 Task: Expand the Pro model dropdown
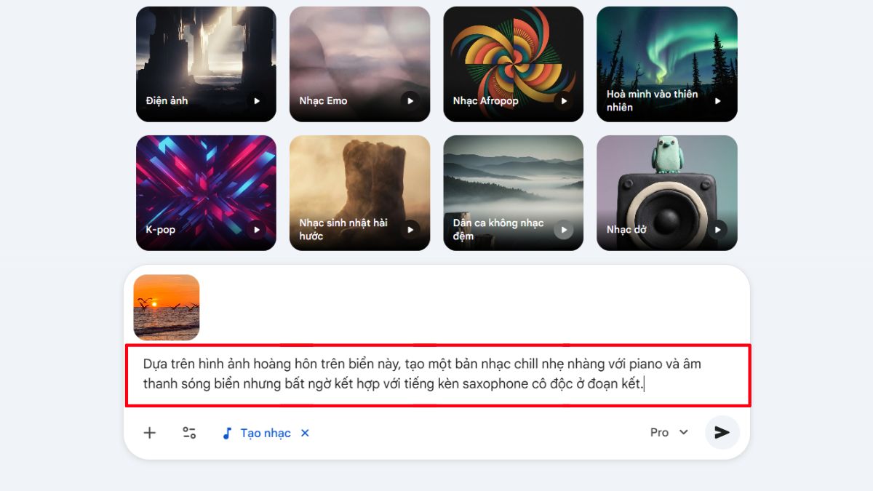click(x=669, y=432)
